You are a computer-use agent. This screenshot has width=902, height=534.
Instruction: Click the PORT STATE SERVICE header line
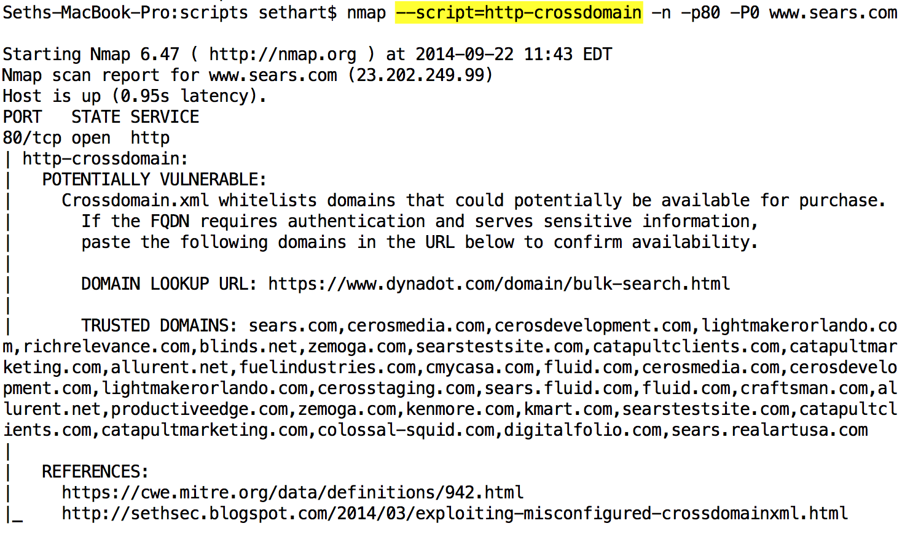coord(101,117)
